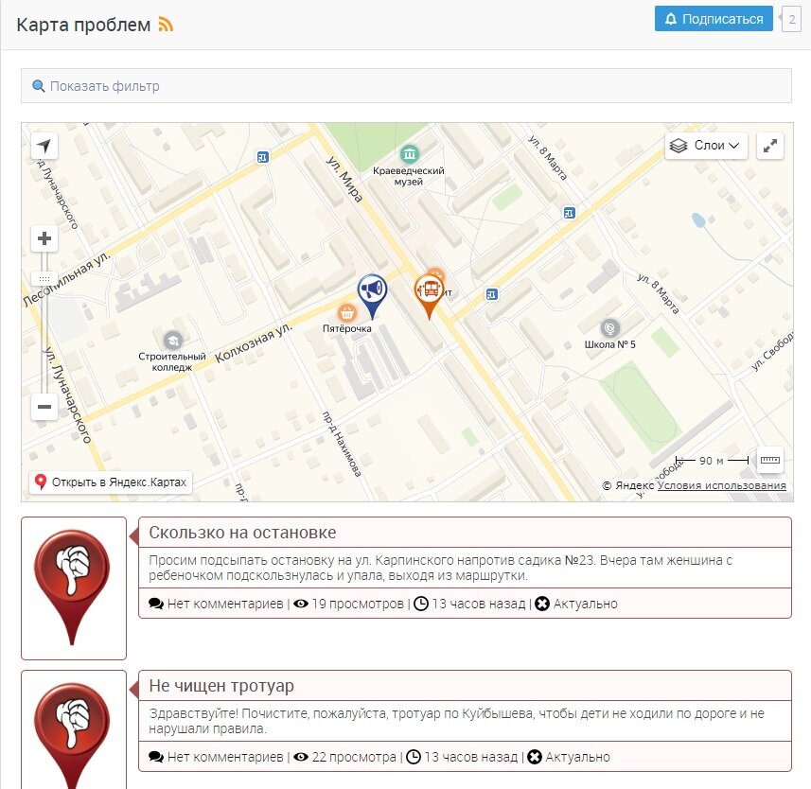The width and height of the screenshot is (811, 789).
Task: Click the Краеведческий музей museum icon
Action: coord(409,153)
